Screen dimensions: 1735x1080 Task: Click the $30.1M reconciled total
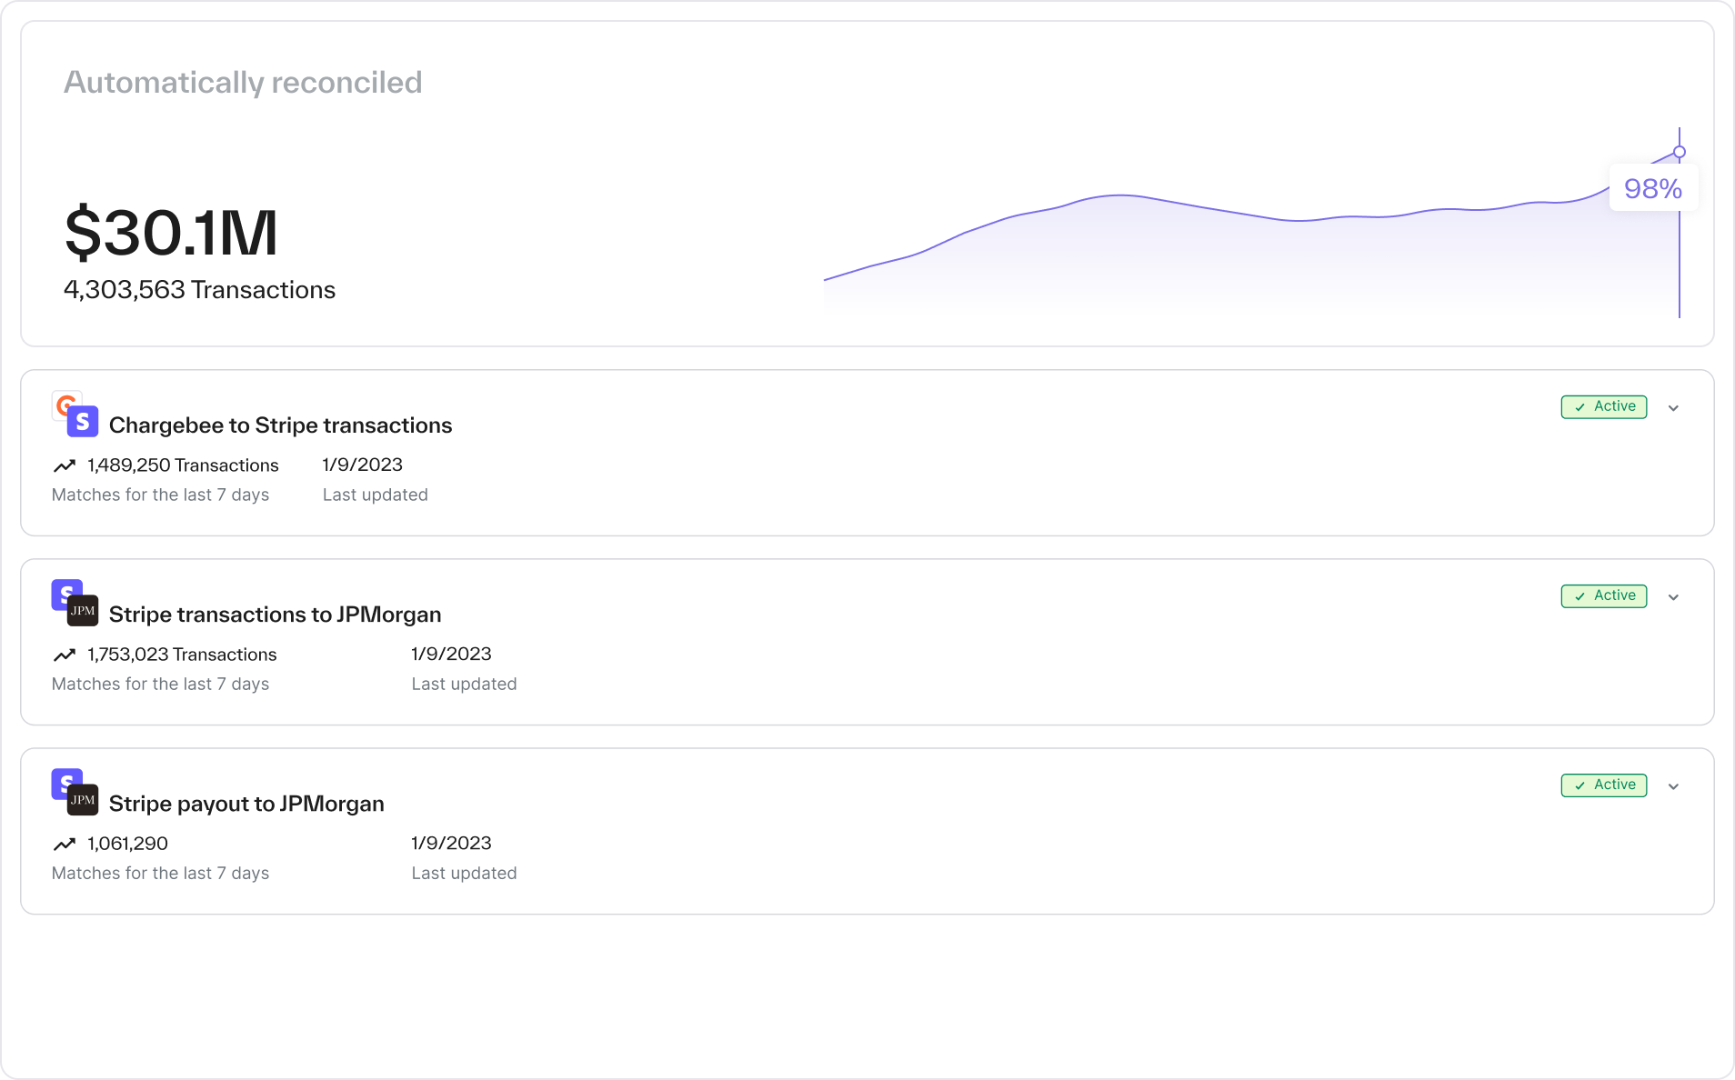click(171, 233)
